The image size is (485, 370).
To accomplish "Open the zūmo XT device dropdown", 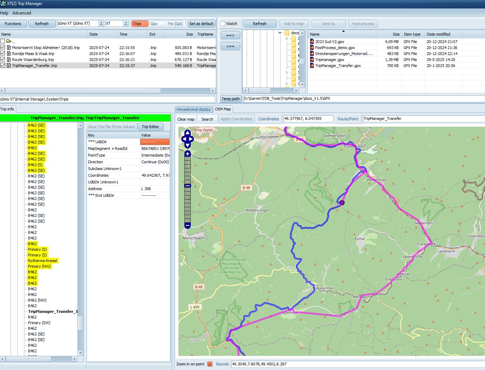I will pos(101,24).
